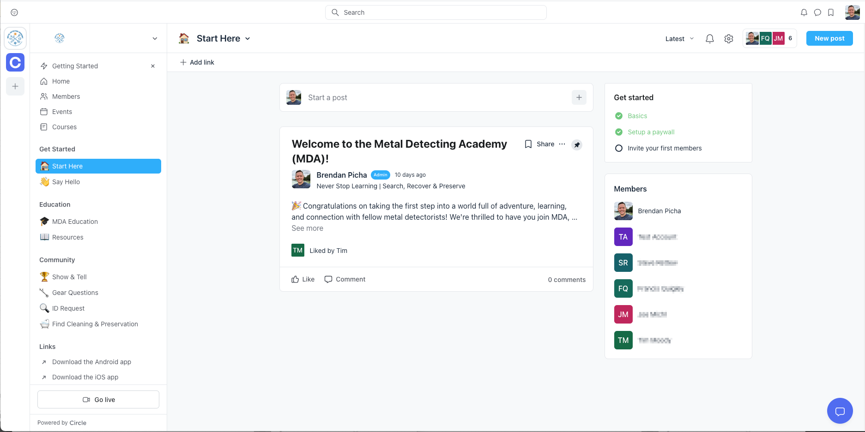The width and height of the screenshot is (865, 432).
Task: Click the Search field
Action: click(x=436, y=12)
